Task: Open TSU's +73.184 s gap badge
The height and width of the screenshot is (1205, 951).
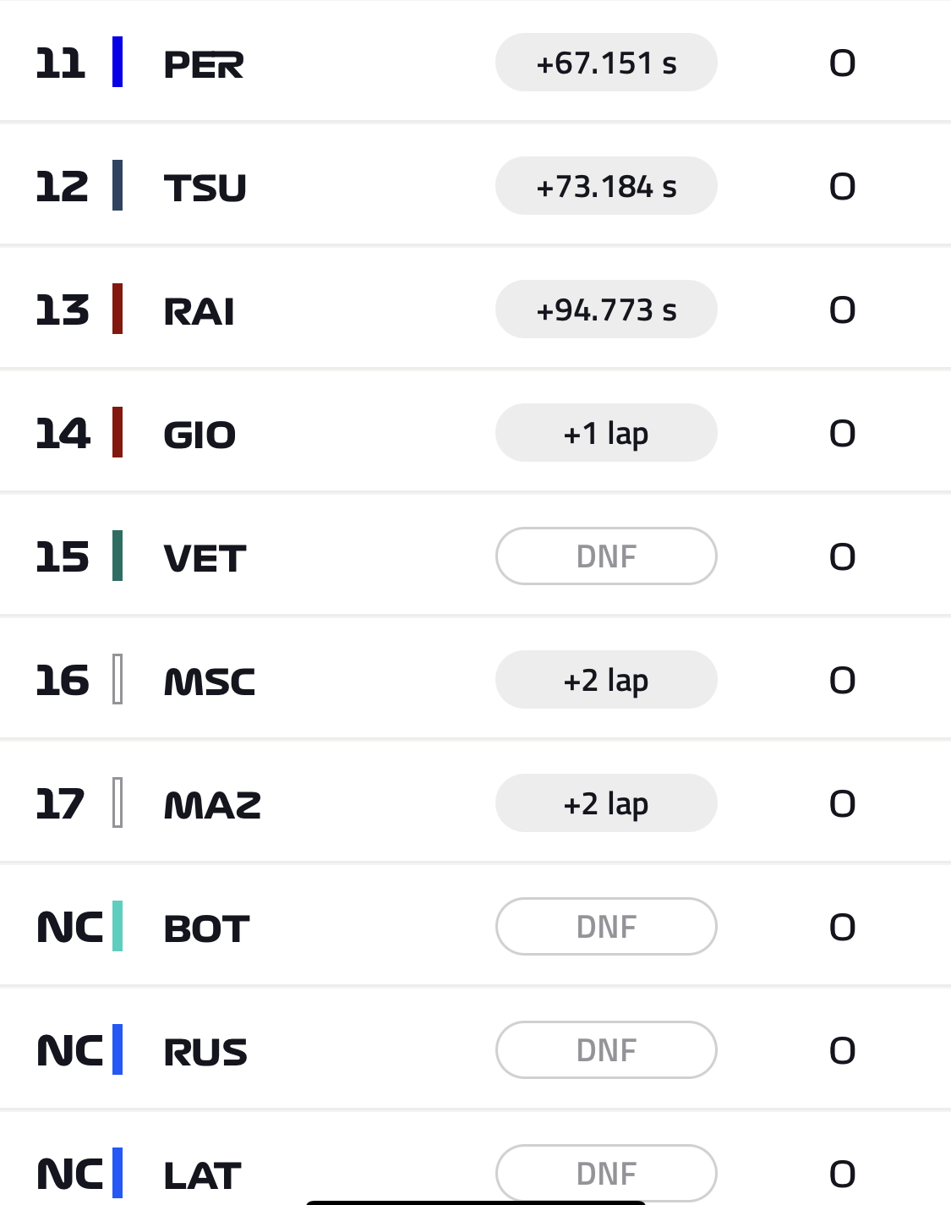Action: 606,186
